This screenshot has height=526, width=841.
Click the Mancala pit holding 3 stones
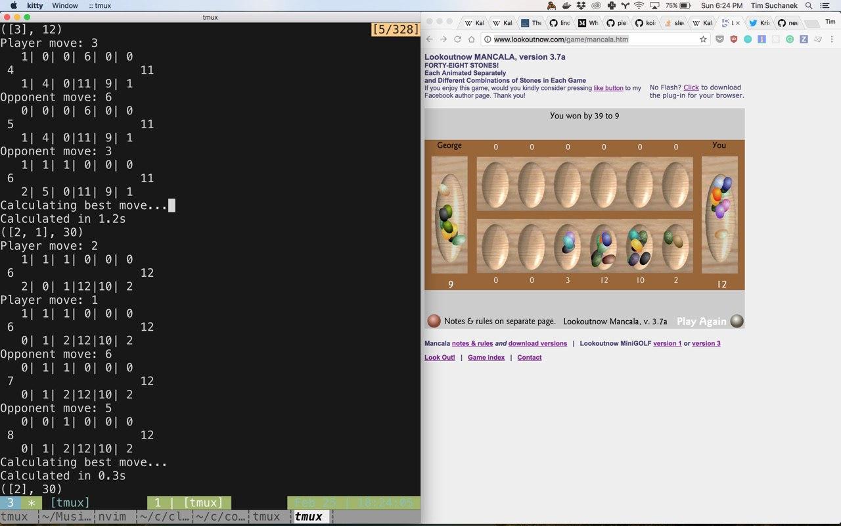pos(568,247)
